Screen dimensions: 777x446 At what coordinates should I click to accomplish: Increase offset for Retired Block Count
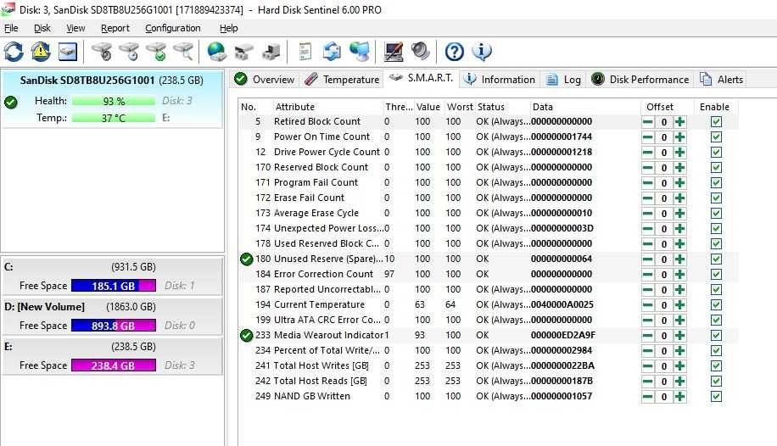point(680,122)
